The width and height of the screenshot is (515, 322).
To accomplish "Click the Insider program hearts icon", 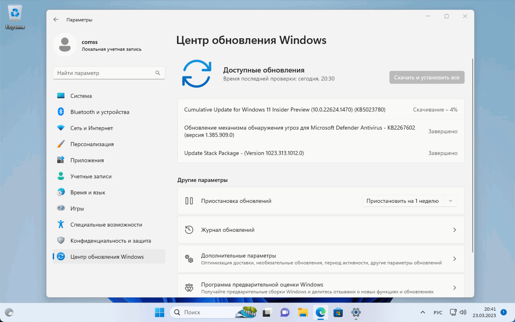I will pyautogui.click(x=189, y=288).
